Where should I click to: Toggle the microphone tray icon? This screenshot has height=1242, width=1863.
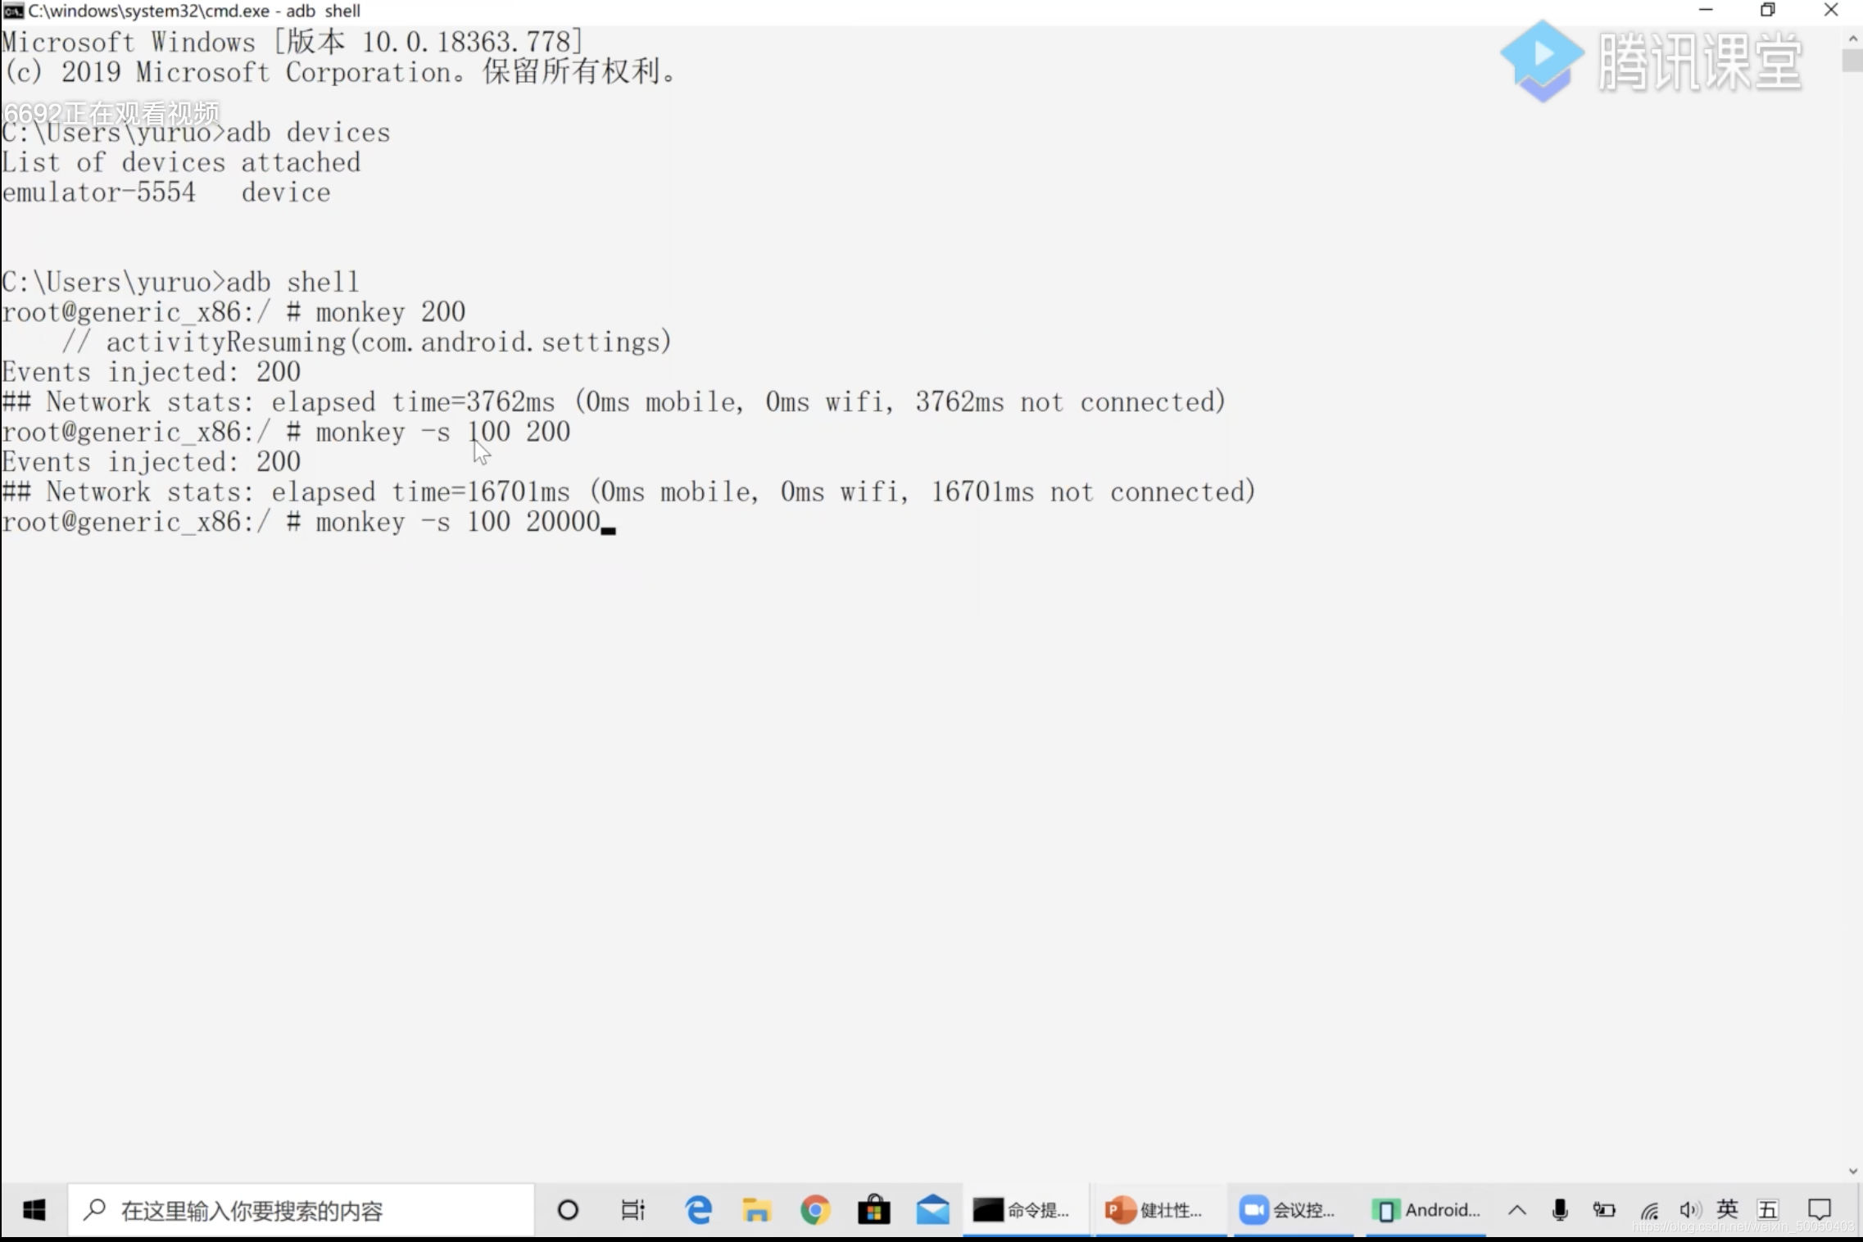[1560, 1210]
